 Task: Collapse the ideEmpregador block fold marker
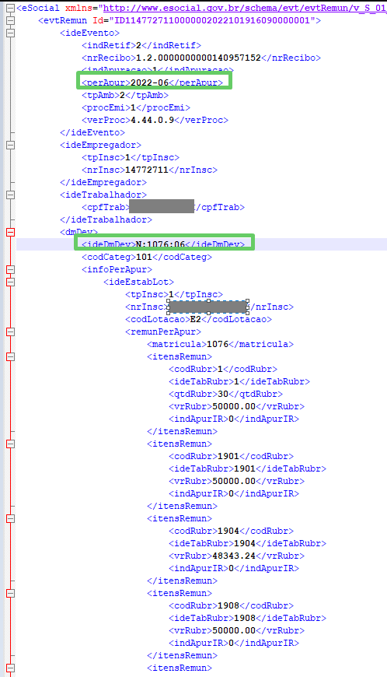pyautogui.click(x=10, y=145)
